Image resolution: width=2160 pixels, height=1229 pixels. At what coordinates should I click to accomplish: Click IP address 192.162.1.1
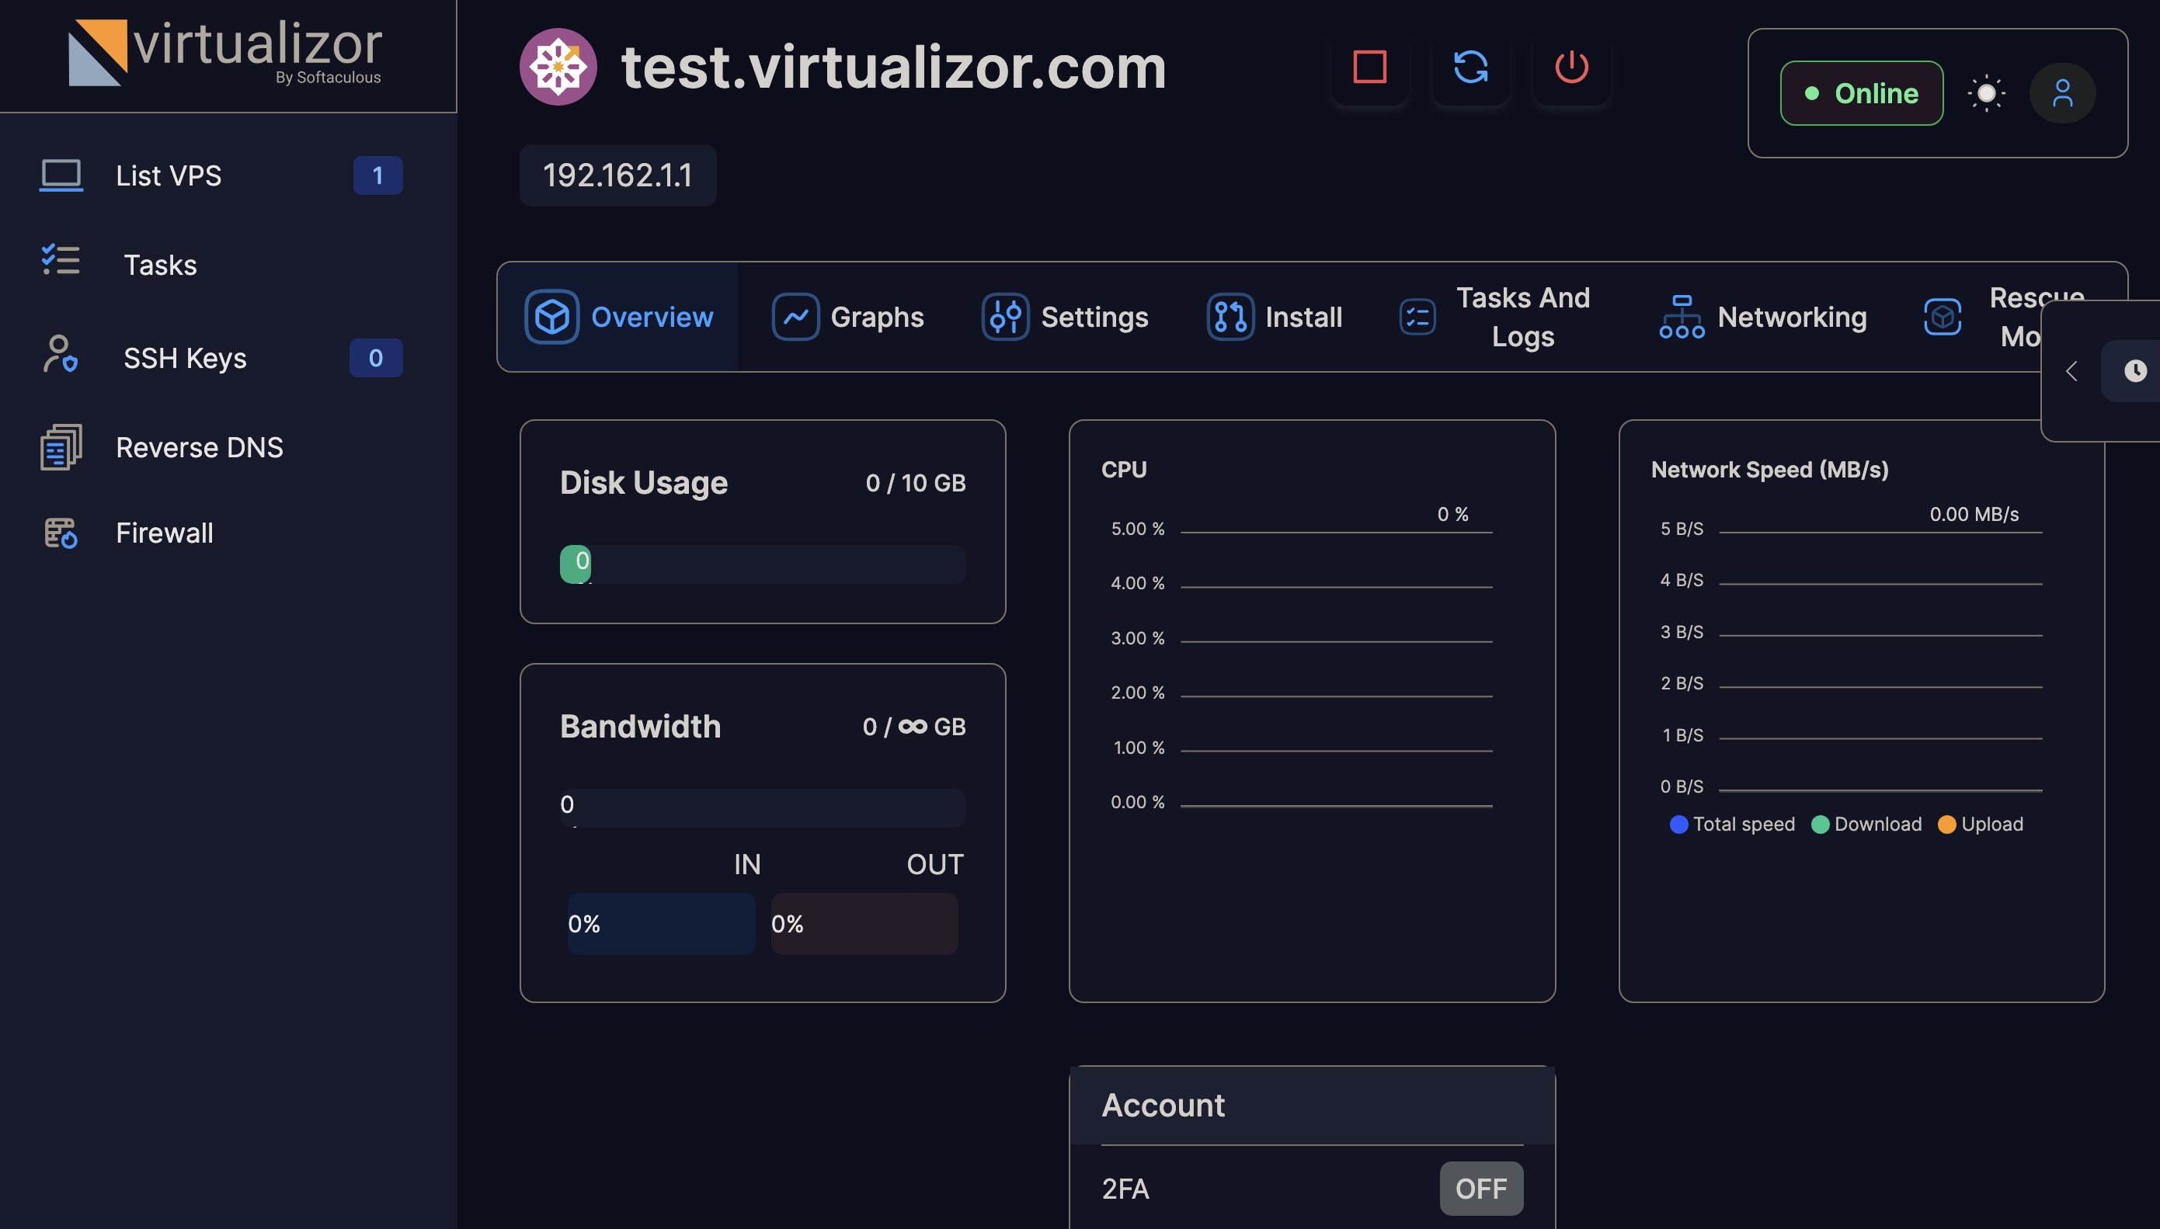(x=617, y=175)
